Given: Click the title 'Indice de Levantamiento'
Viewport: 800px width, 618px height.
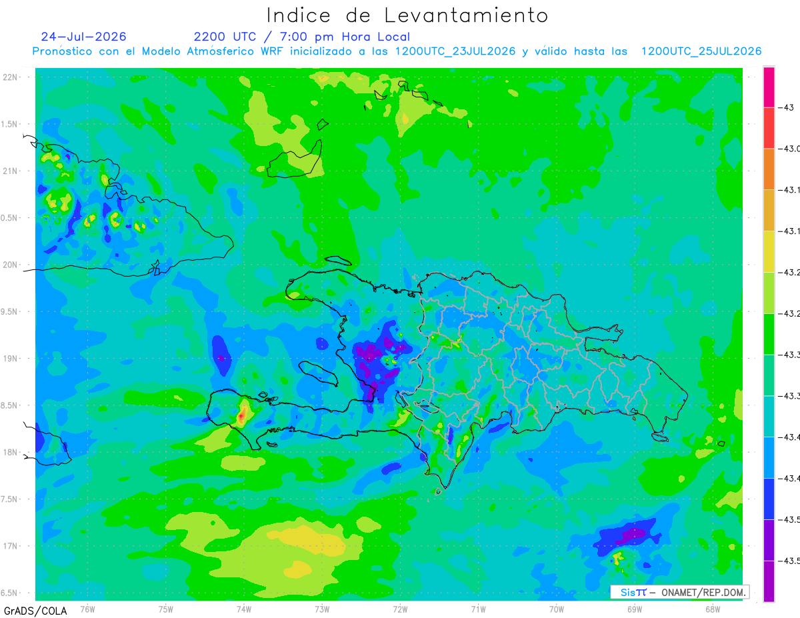Looking at the screenshot, I should point(407,15).
